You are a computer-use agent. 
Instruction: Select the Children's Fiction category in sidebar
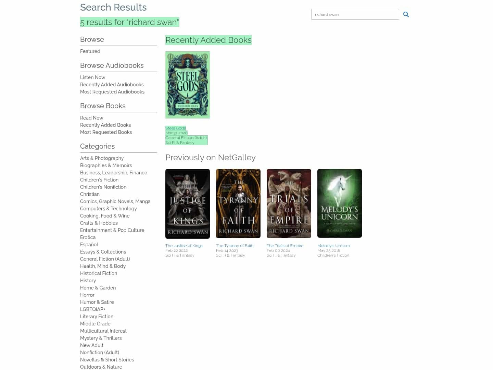[x=99, y=180]
